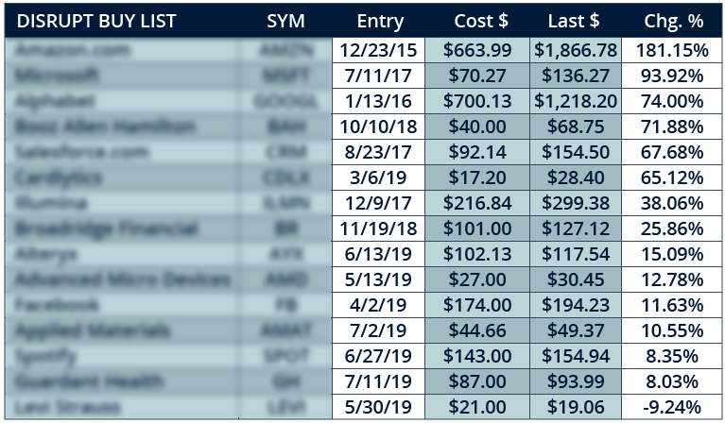The image size is (725, 423).
Task: Select the 3/6/19 entry date cell
Action: [x=378, y=178]
